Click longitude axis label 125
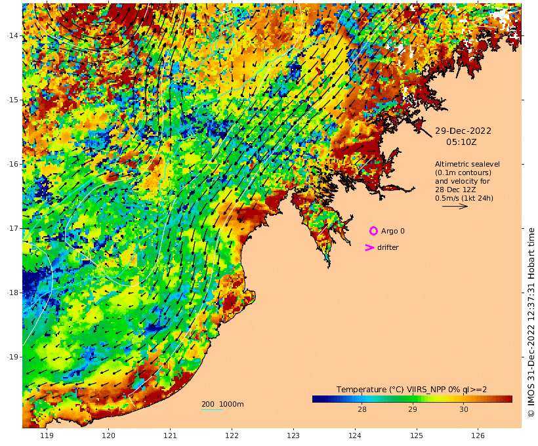 coord(417,436)
